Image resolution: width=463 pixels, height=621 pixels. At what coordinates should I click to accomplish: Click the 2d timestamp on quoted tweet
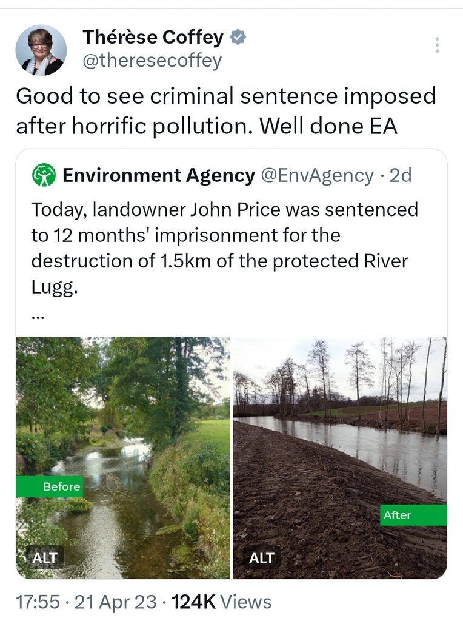click(401, 175)
